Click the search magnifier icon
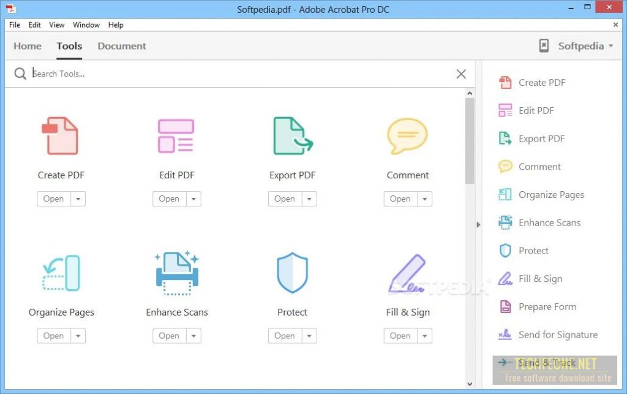627x394 pixels. point(20,74)
